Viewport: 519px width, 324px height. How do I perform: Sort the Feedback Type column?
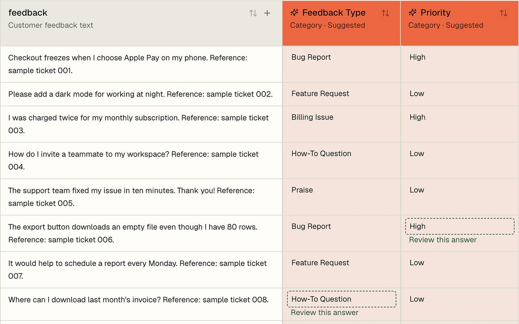click(x=385, y=13)
